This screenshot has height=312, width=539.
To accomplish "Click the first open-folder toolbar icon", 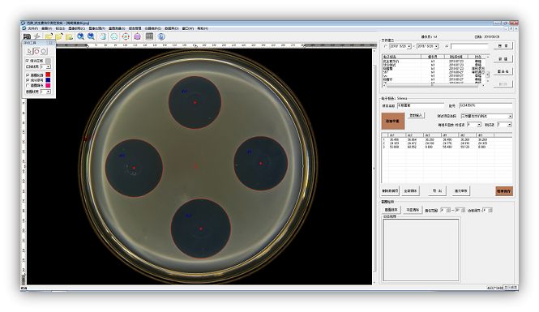I will pos(49,36).
